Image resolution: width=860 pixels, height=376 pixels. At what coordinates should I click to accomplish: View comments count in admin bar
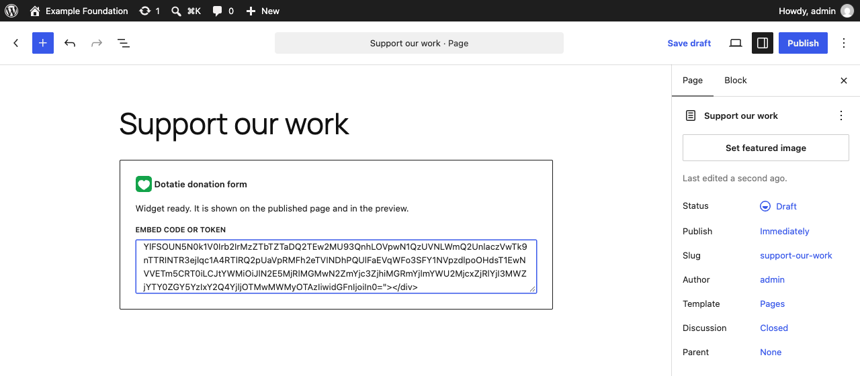(223, 11)
